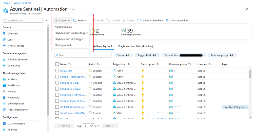The image size is (253, 132).
Task: Click the Next page button
Action: coord(110,126)
